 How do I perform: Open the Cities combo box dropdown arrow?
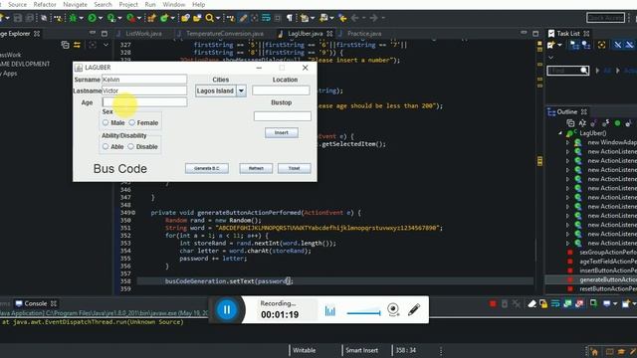pyautogui.click(x=241, y=90)
